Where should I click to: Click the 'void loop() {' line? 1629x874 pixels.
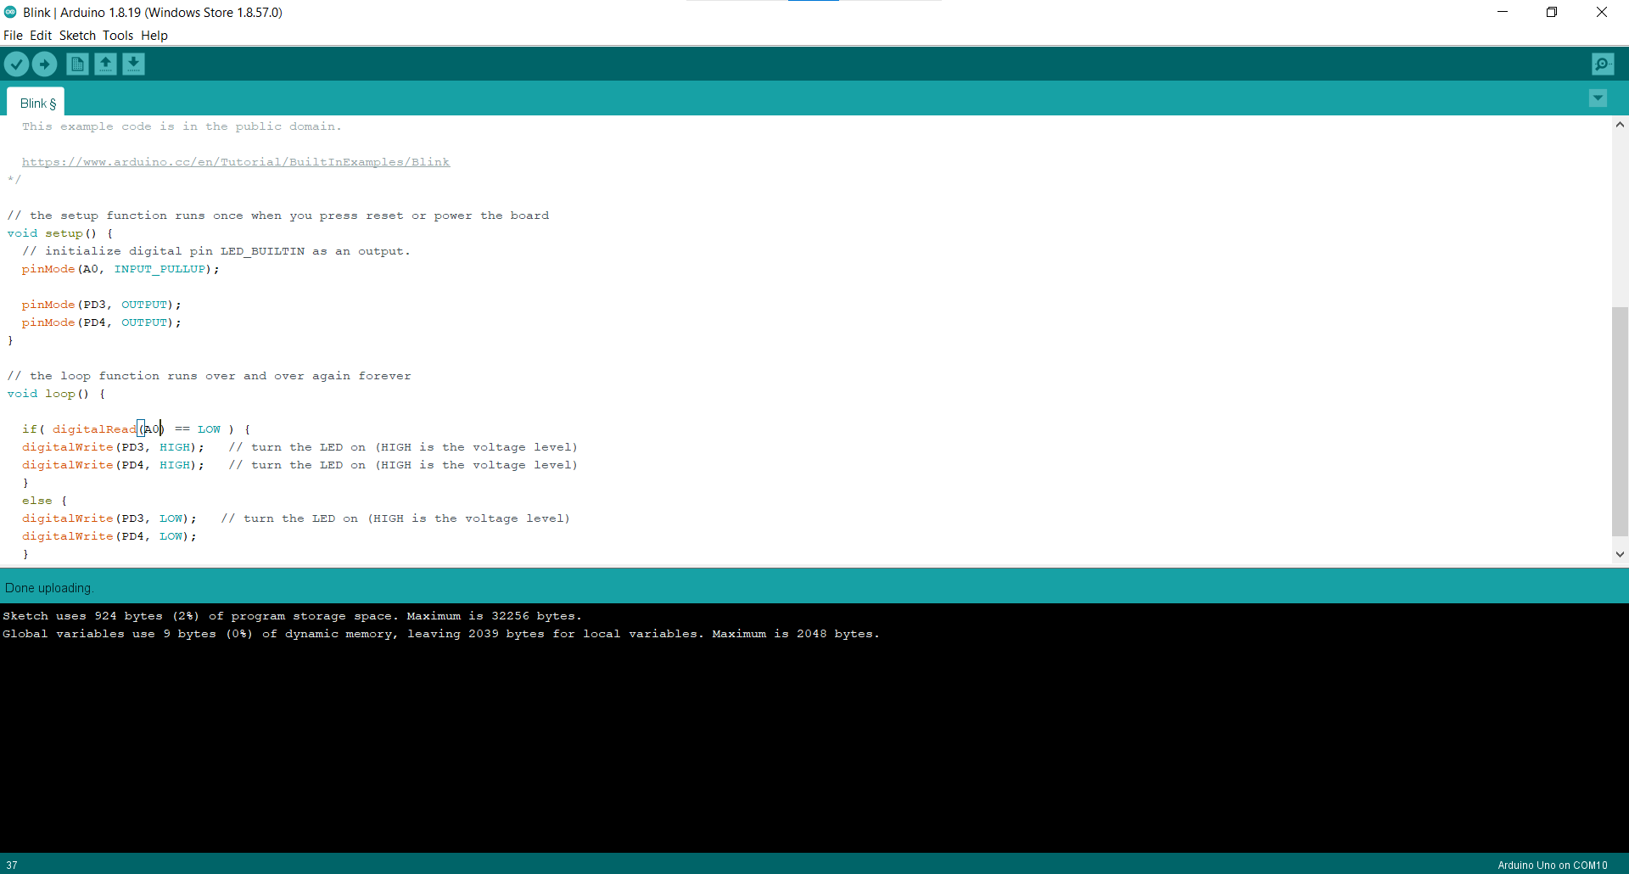[x=56, y=394]
